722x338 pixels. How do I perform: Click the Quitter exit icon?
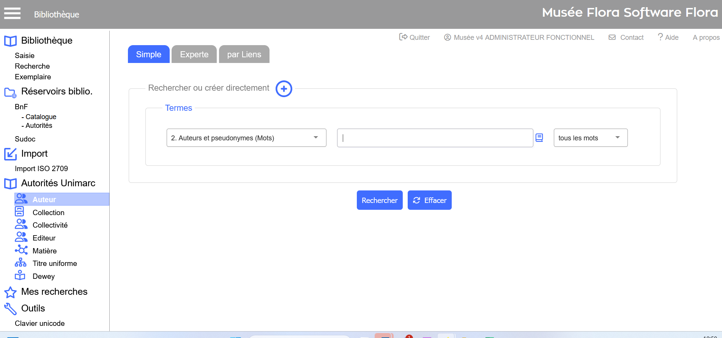coord(403,37)
